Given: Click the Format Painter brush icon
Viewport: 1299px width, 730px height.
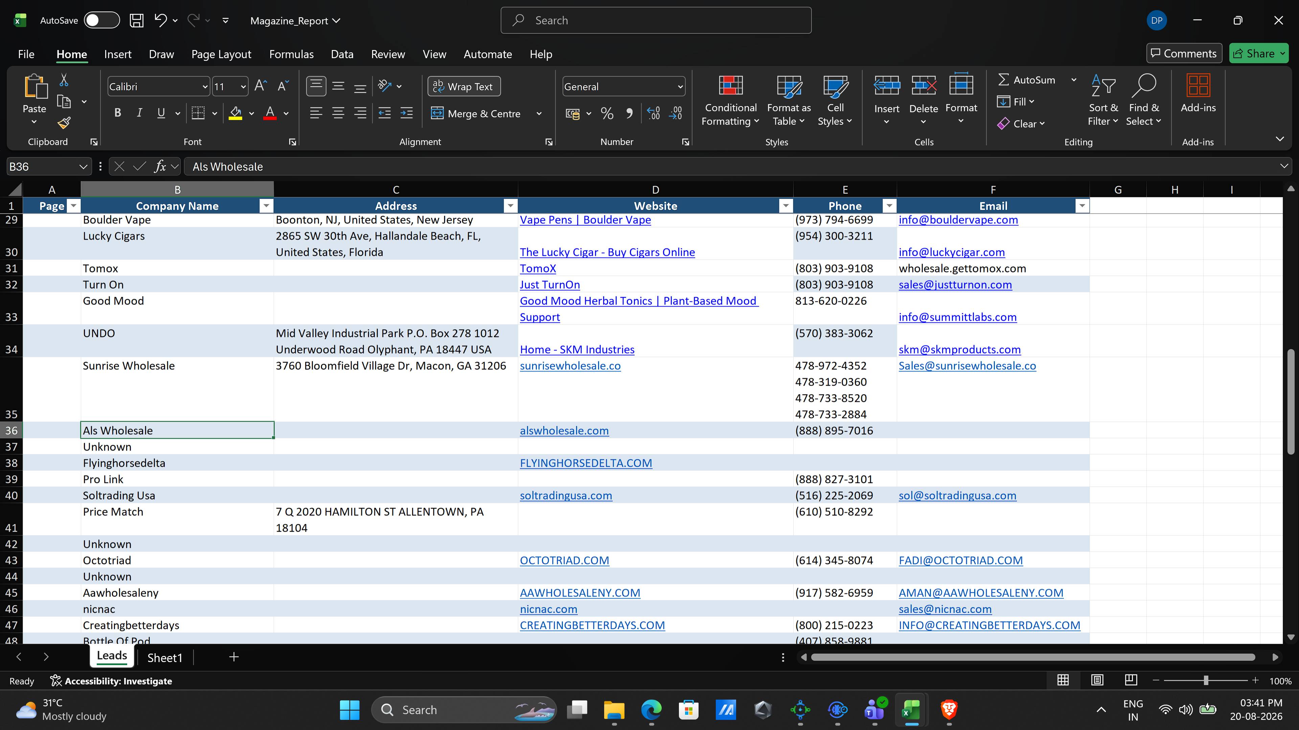Looking at the screenshot, I should pos(64,123).
